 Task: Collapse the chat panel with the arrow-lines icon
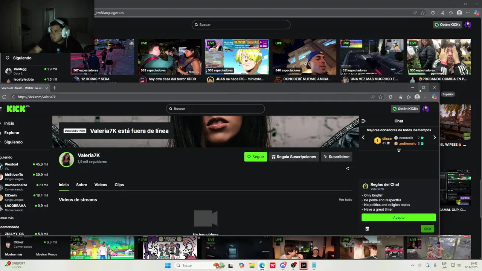coord(363,121)
